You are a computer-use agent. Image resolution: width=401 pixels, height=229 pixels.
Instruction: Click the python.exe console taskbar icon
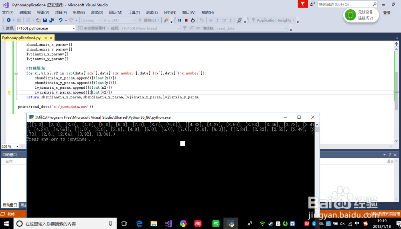(231, 224)
